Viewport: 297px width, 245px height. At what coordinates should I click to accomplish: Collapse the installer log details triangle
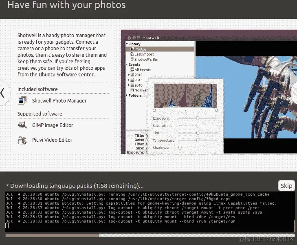tap(7, 185)
